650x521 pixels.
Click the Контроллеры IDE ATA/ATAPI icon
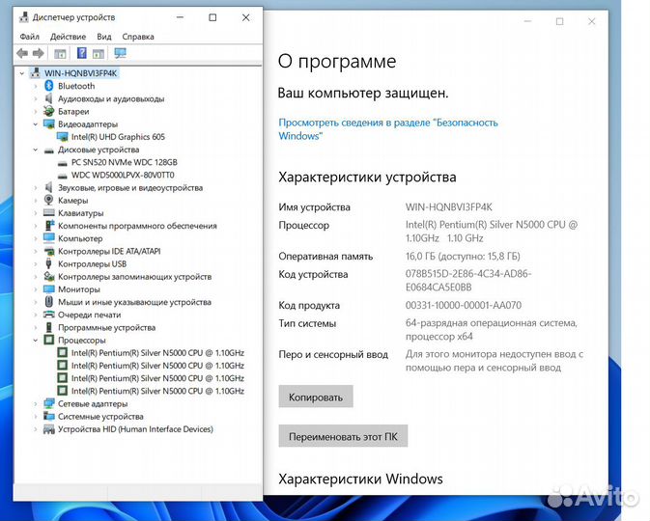click(49, 251)
